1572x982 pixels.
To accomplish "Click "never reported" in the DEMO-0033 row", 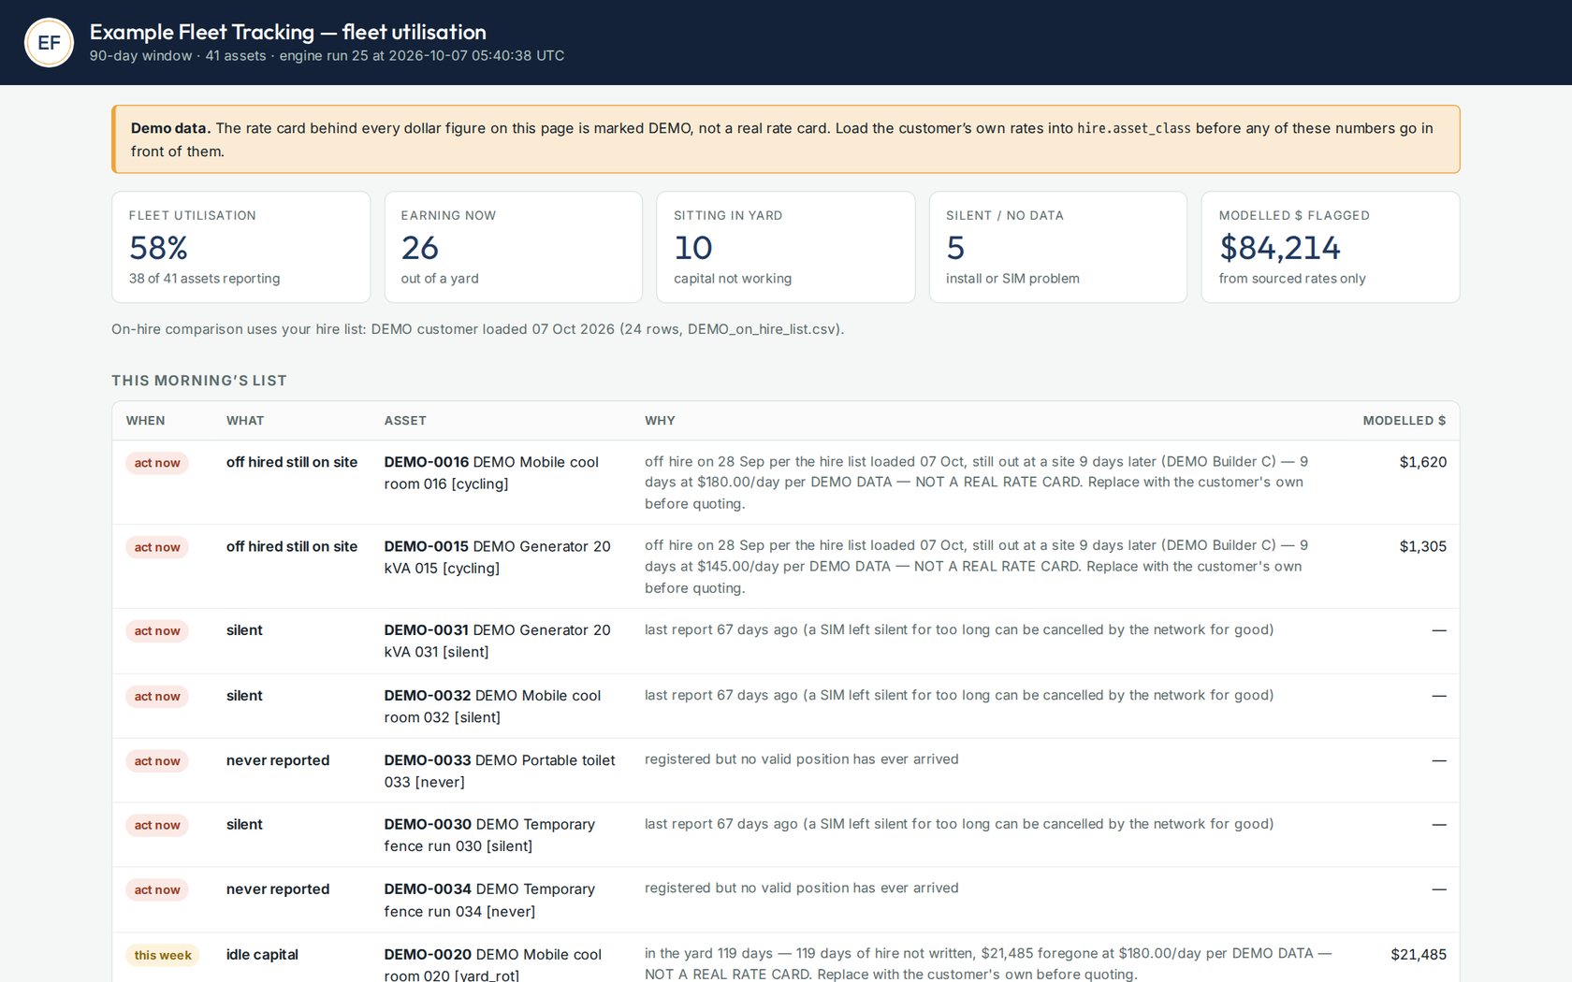I will pos(278,760).
